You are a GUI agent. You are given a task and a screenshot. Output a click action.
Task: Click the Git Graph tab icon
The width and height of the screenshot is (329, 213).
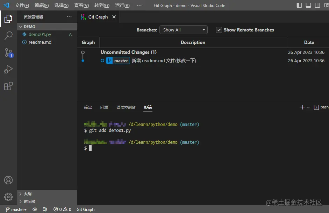tap(84, 17)
